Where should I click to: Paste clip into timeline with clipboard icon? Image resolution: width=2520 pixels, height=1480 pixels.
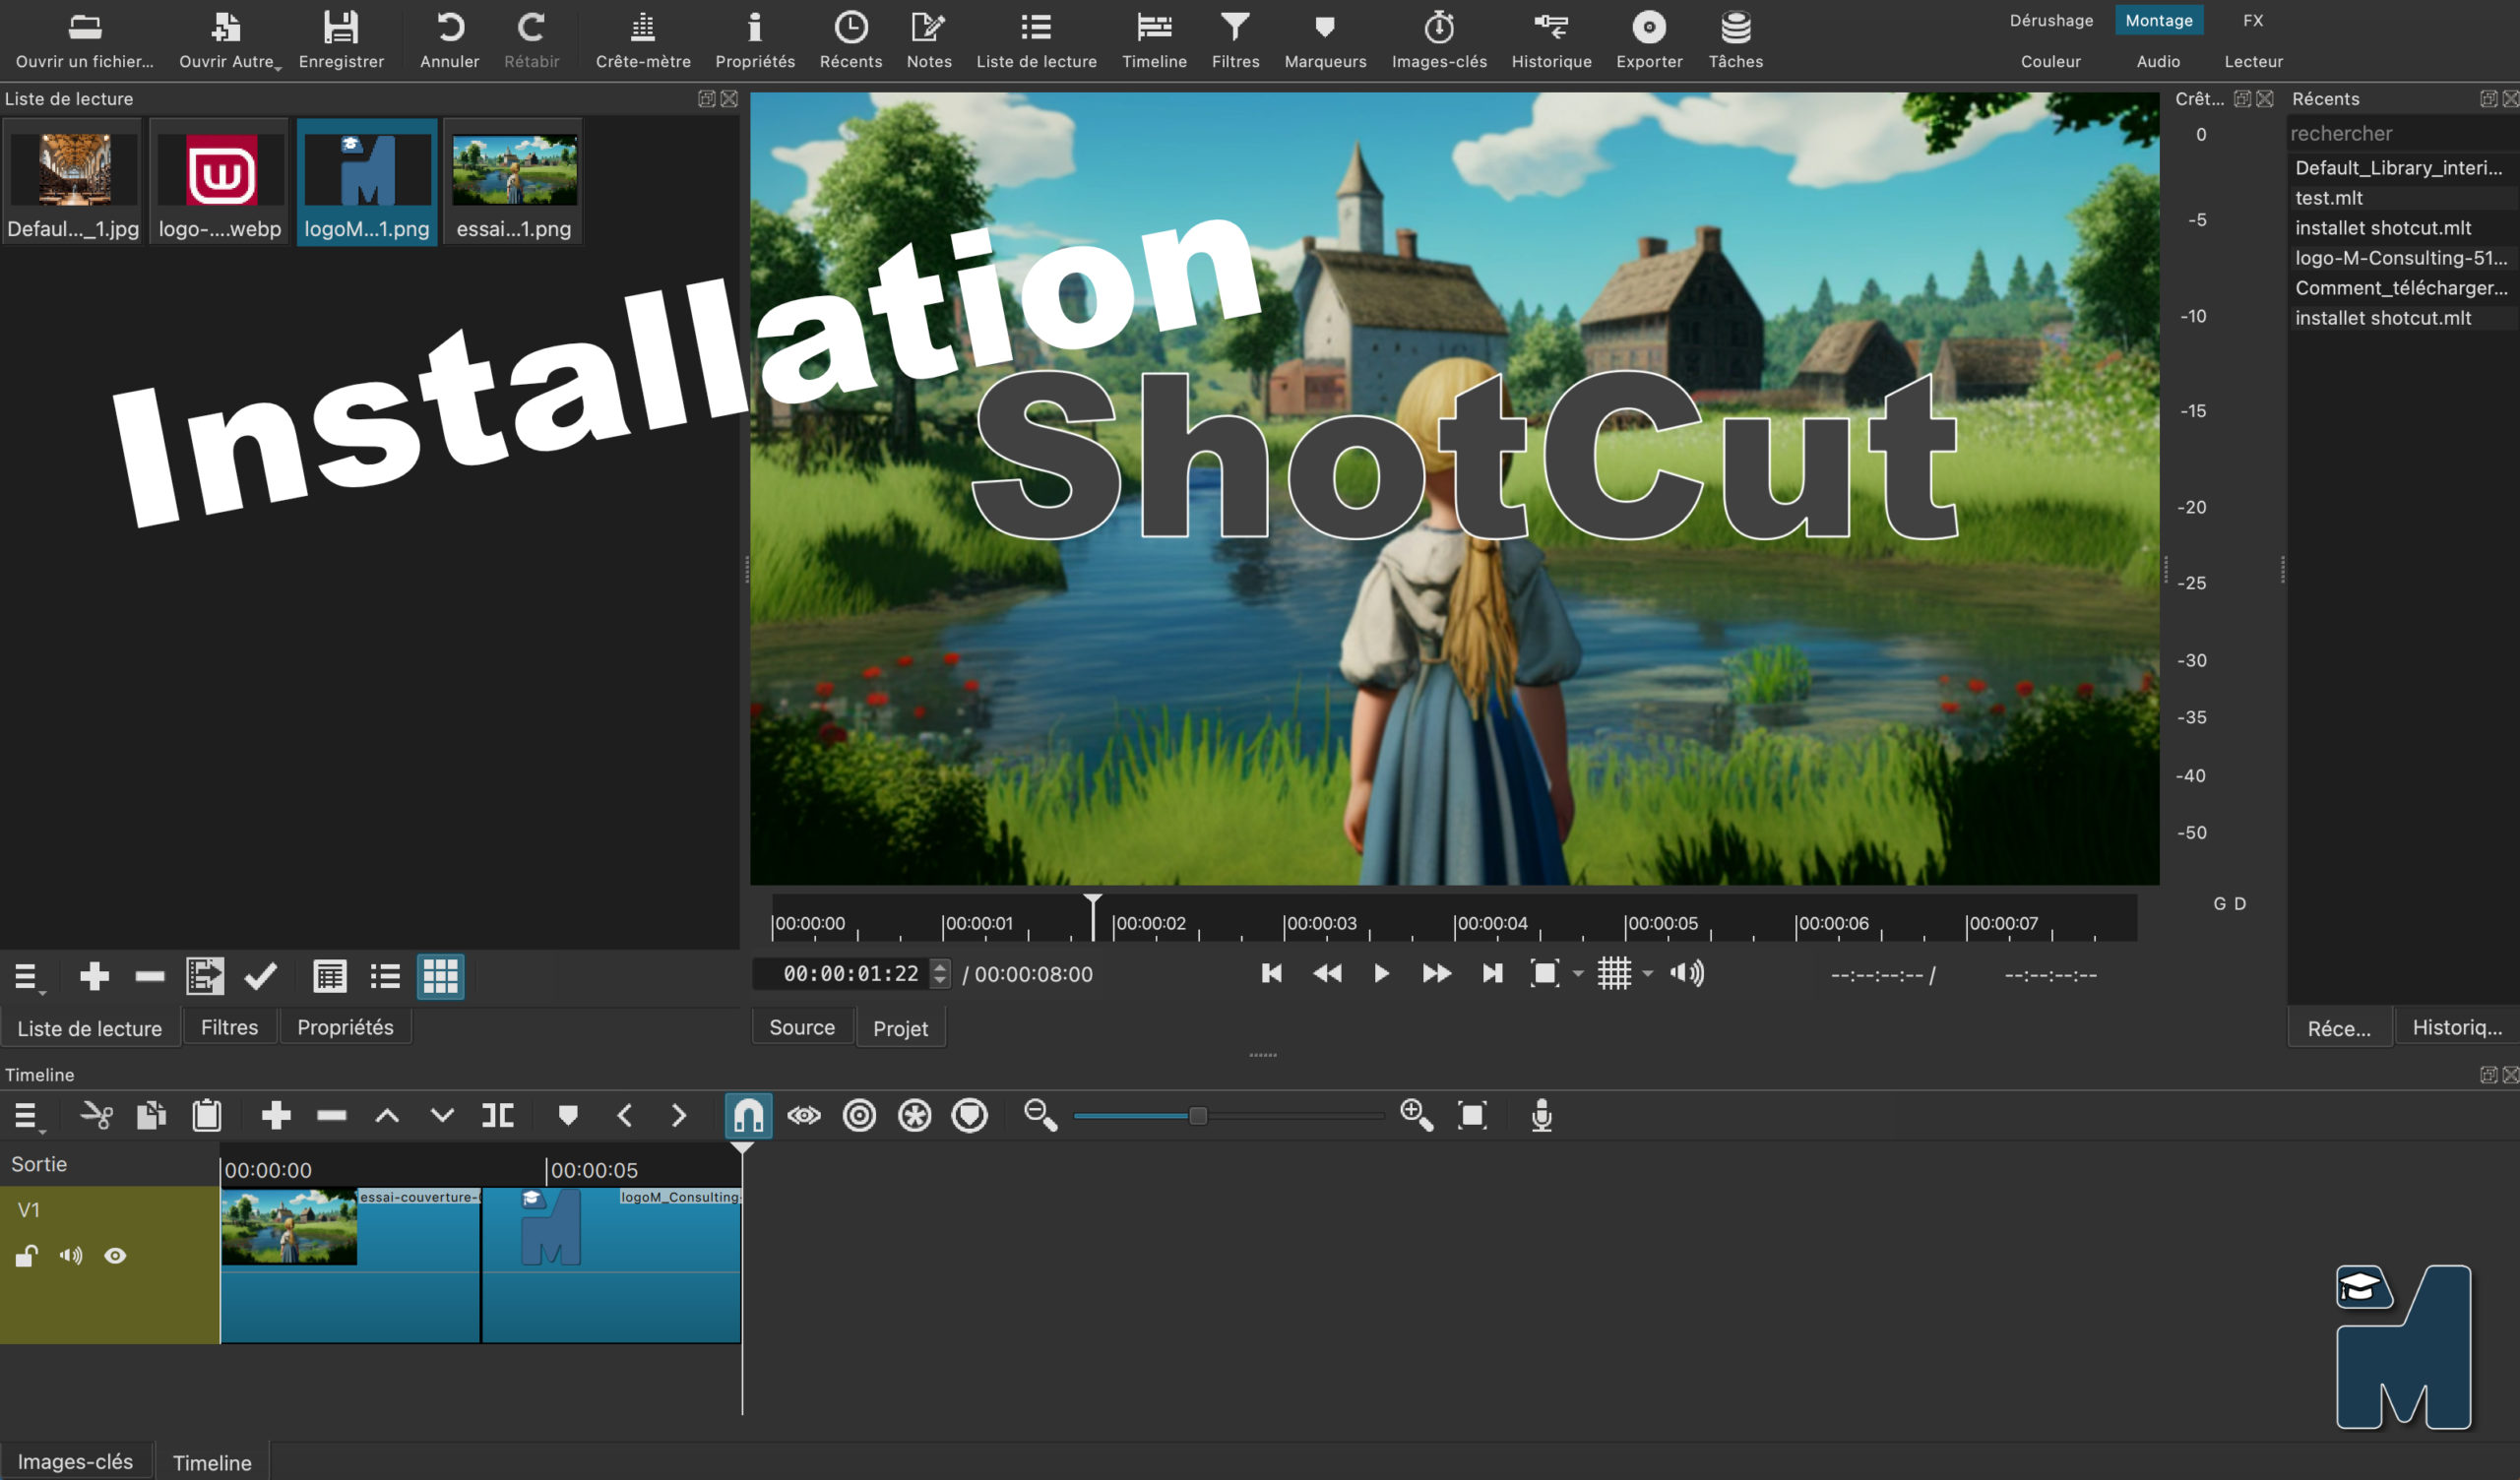207,1115
